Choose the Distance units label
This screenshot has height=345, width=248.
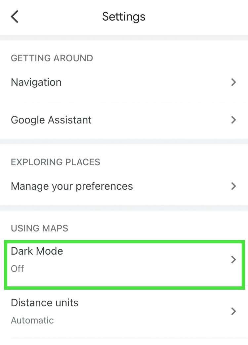(x=45, y=303)
